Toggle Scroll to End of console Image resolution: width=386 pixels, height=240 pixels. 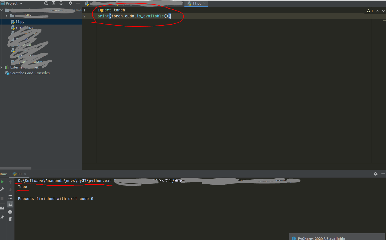[x=10, y=204]
